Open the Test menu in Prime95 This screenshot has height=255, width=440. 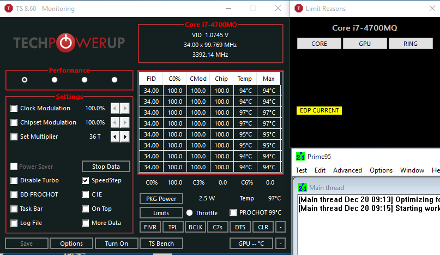301,170
